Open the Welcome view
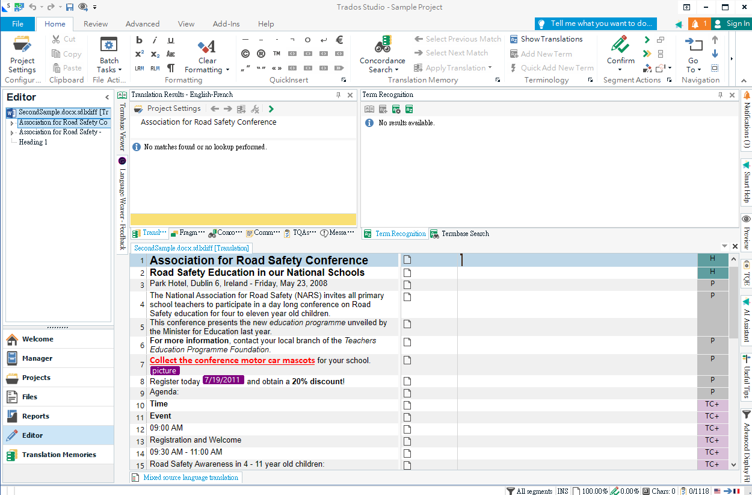Screen dimensions: 752x495 (58, 339)
